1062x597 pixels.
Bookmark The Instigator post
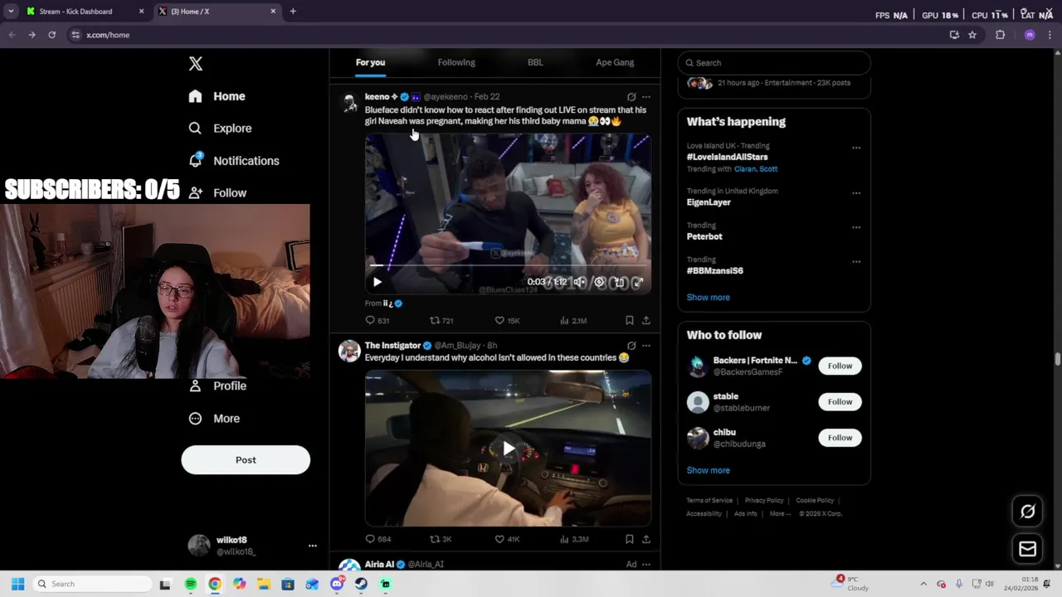tap(630, 539)
